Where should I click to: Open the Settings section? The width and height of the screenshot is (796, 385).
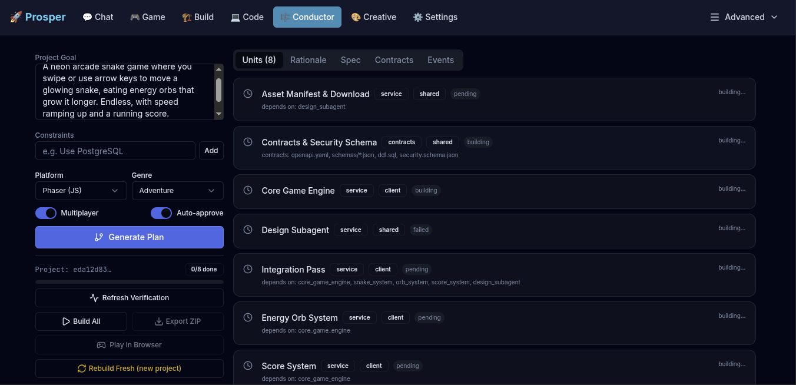(x=435, y=17)
